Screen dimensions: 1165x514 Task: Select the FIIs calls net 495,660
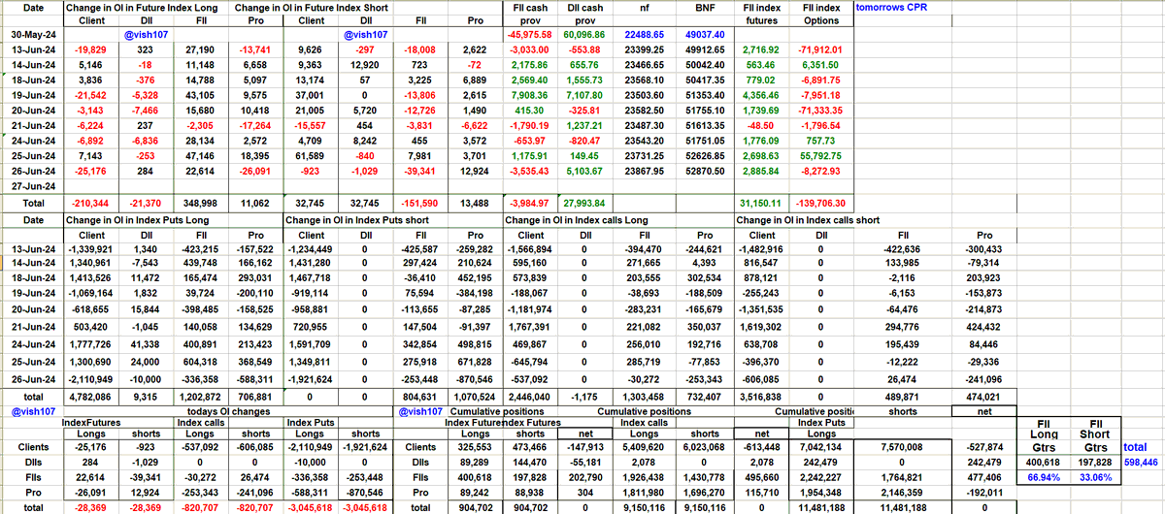(x=762, y=476)
